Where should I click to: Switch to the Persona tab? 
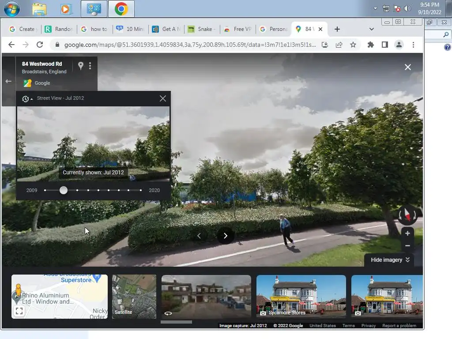pyautogui.click(x=274, y=29)
